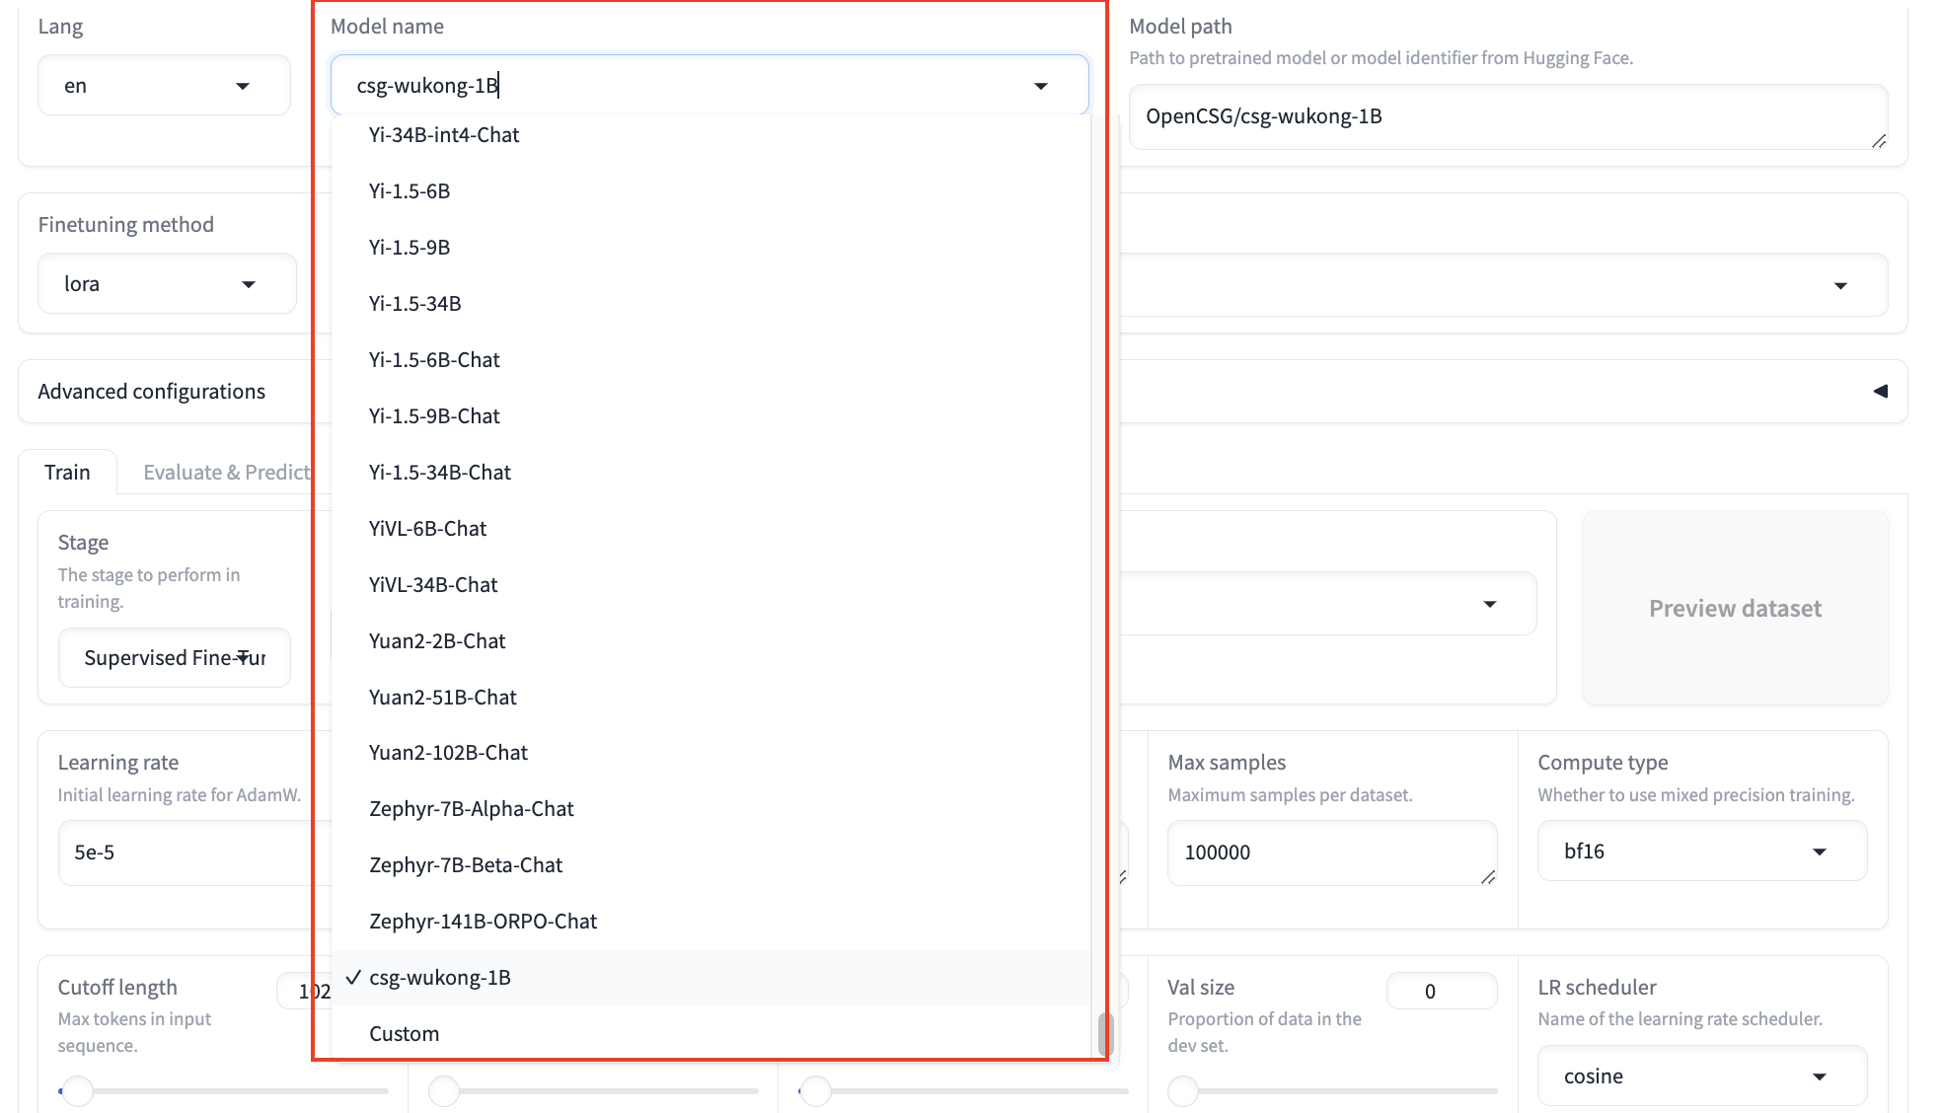1942x1113 pixels.
Task: Select the Train tab
Action: [67, 473]
